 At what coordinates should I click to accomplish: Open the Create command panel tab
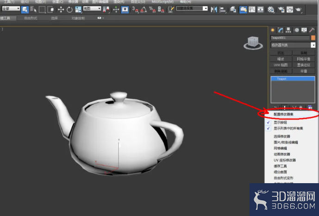(273, 30)
